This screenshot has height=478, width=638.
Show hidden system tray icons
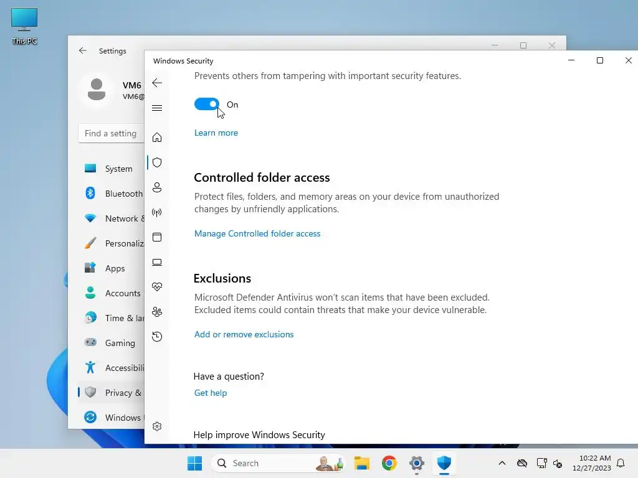502,463
